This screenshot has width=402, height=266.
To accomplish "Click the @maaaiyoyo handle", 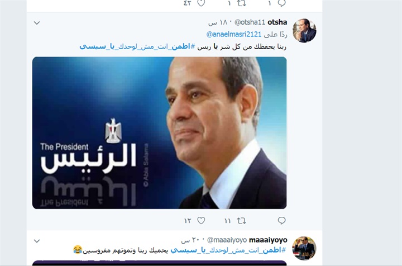I will (227, 240).
